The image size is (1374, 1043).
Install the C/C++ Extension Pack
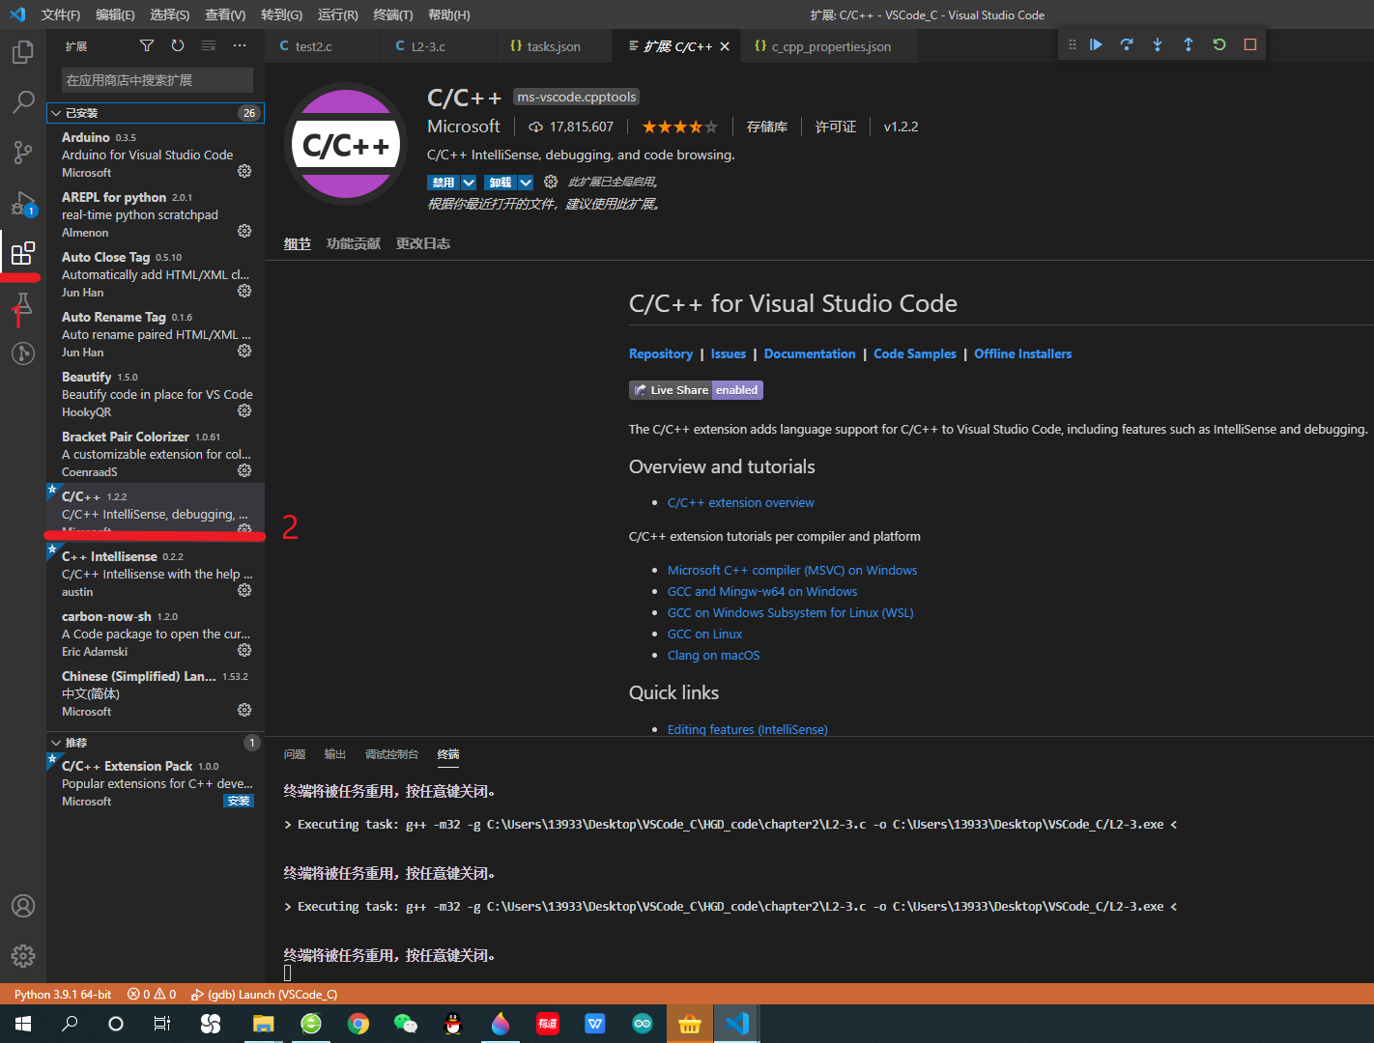tap(239, 801)
